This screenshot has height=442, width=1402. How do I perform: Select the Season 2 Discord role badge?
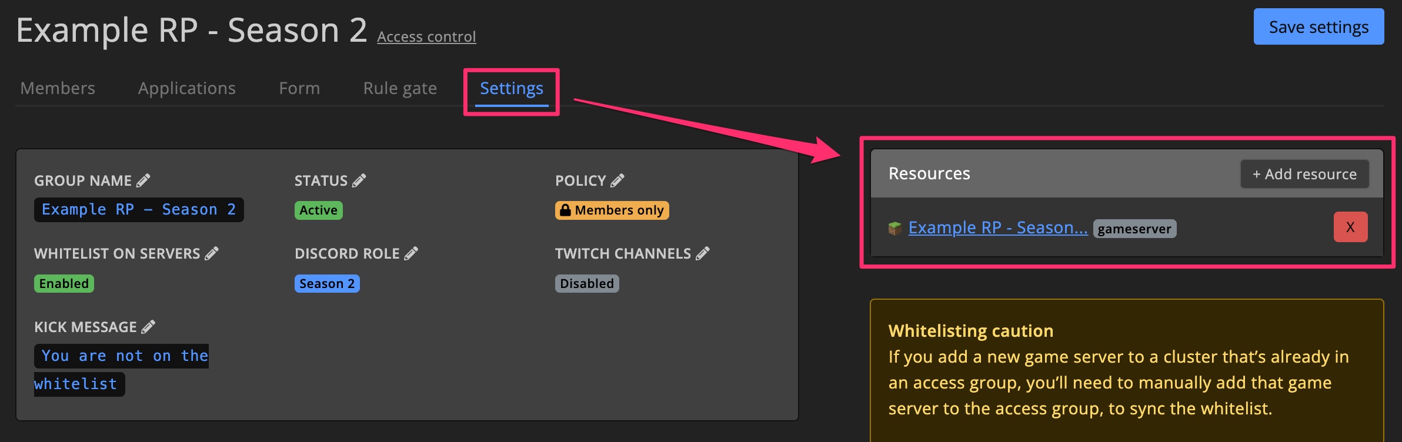pyautogui.click(x=327, y=283)
